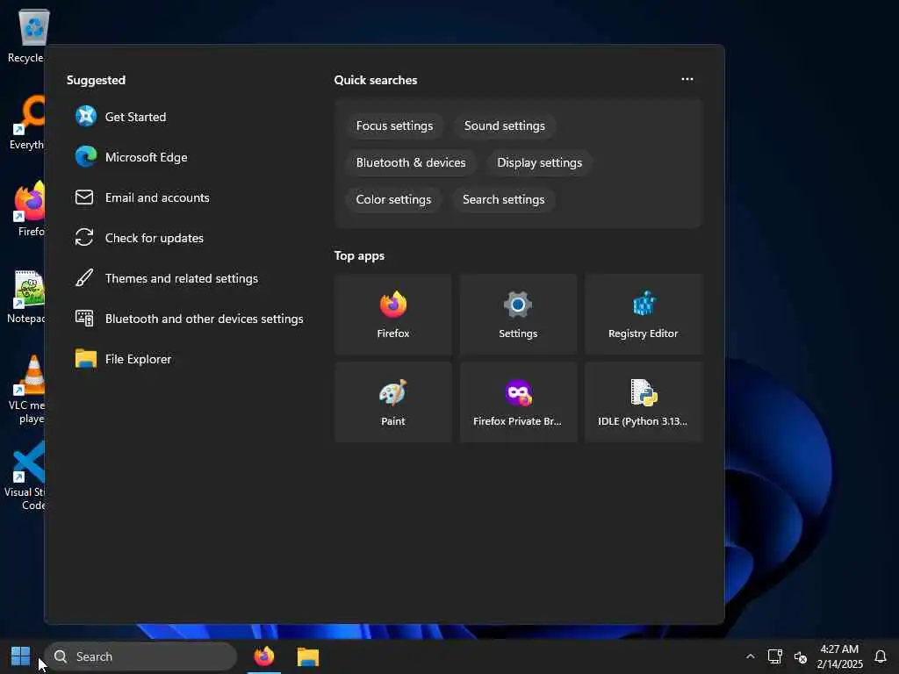Choose Display settings quick search
Viewport: 899px width, 674px height.
pyautogui.click(x=540, y=162)
